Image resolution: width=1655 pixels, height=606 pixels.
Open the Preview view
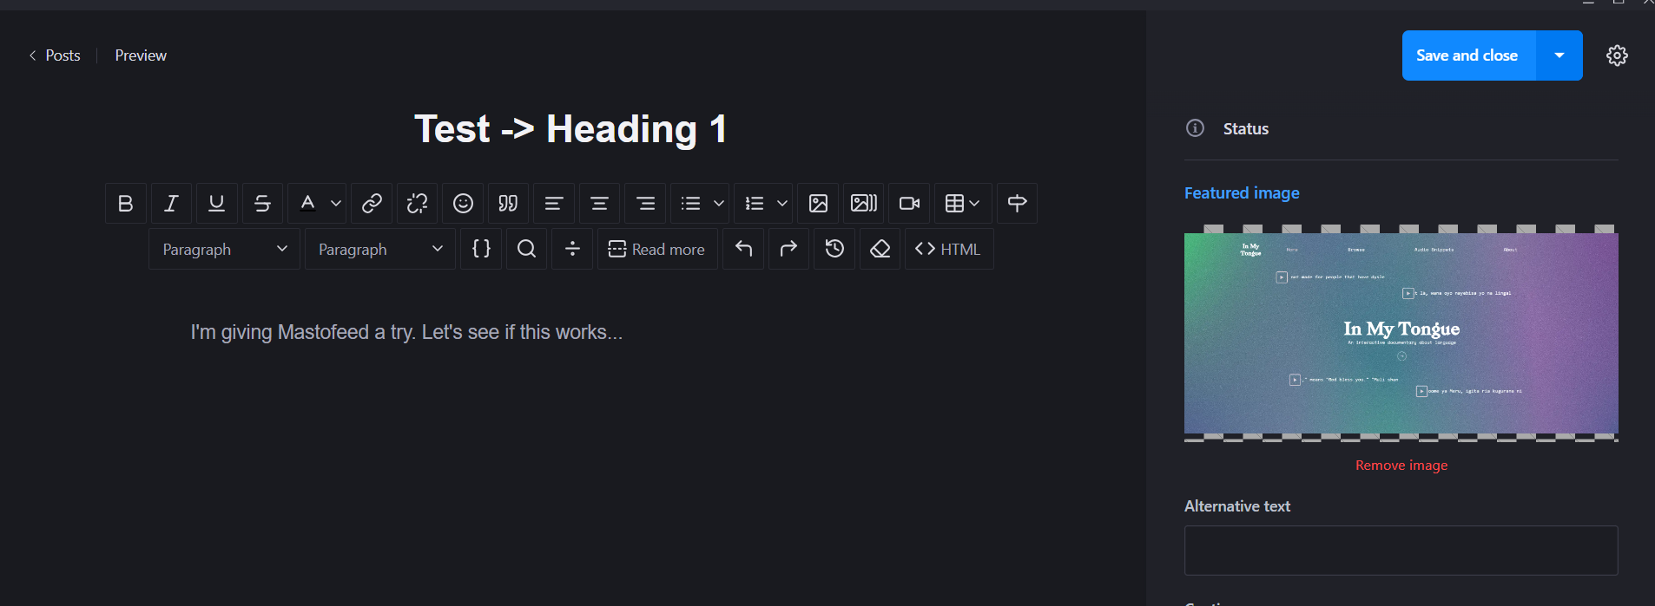(x=141, y=55)
